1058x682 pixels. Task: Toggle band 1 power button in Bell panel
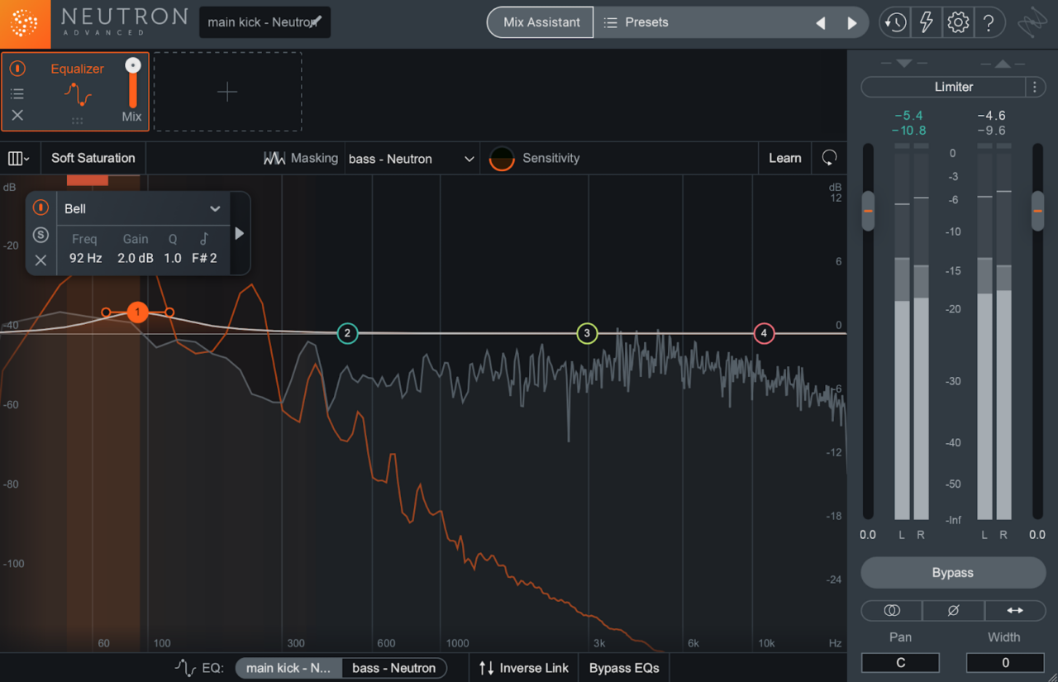tap(41, 208)
